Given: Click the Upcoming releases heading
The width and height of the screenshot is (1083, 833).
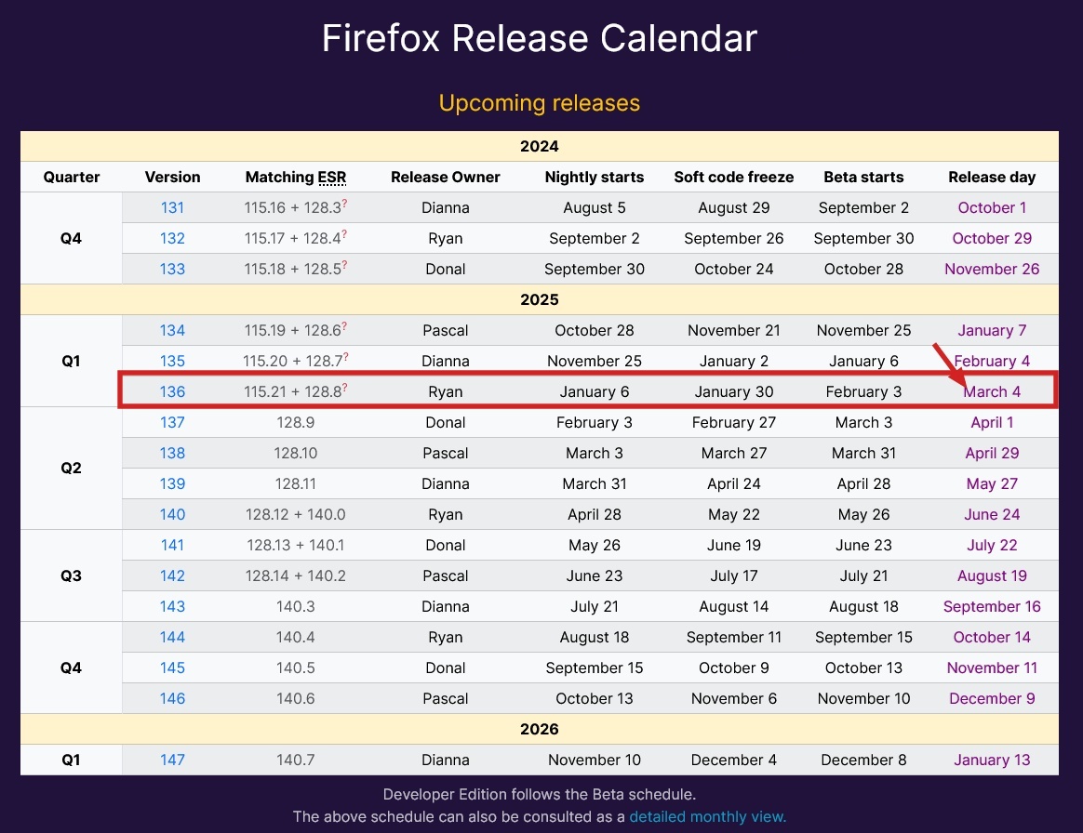Looking at the screenshot, I should point(540,102).
